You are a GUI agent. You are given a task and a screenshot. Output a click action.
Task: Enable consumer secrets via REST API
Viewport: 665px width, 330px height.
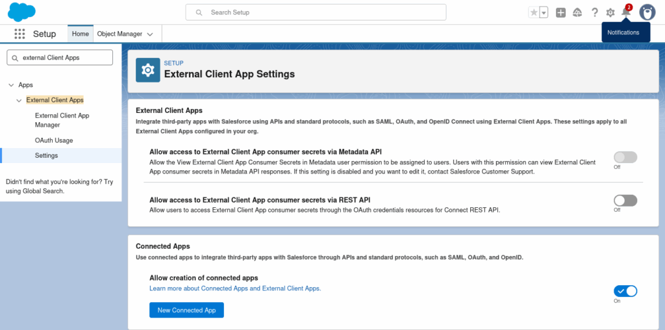point(625,201)
